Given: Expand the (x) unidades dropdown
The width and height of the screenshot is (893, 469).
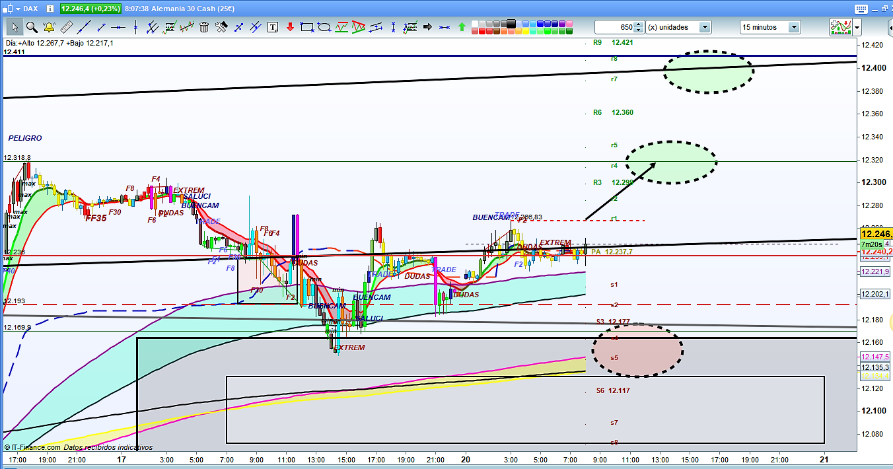Looking at the screenshot, I should pyautogui.click(x=705, y=27).
